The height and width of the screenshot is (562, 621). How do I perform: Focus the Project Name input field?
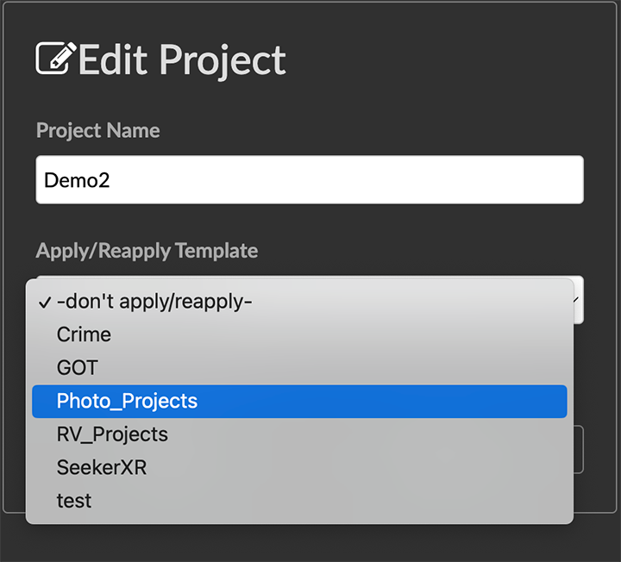point(309,180)
